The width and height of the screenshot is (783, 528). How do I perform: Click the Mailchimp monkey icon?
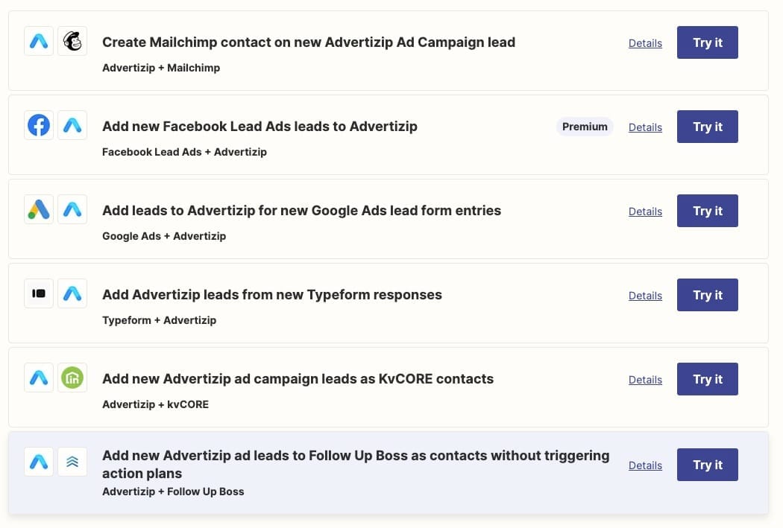[72, 42]
